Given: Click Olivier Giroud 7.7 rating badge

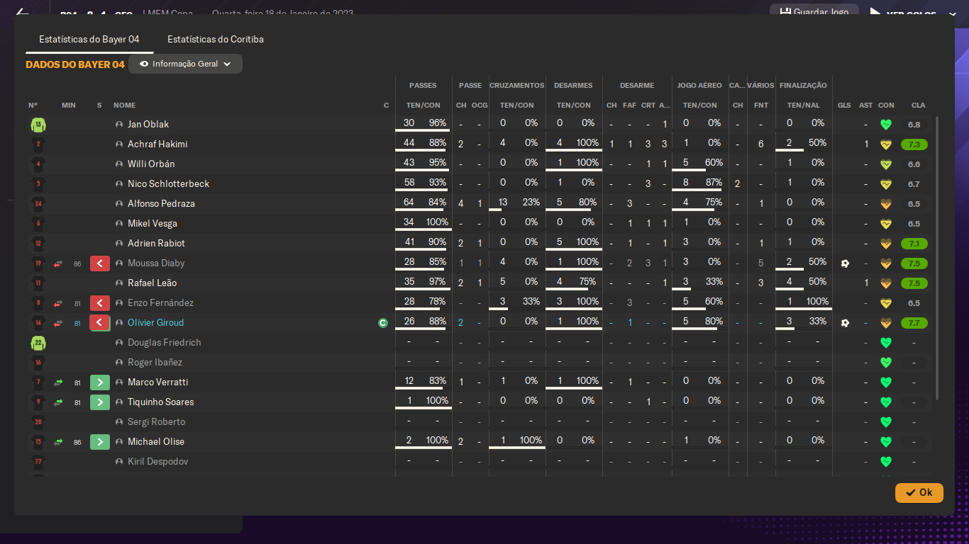Looking at the screenshot, I should coord(914,323).
